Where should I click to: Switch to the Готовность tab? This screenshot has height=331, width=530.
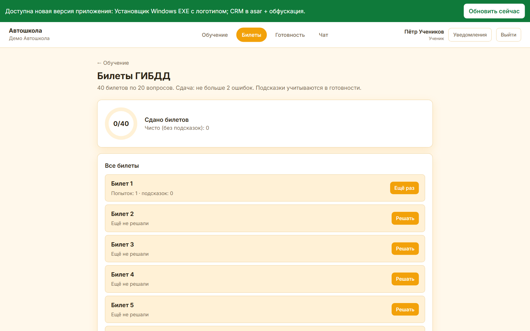[290, 35]
